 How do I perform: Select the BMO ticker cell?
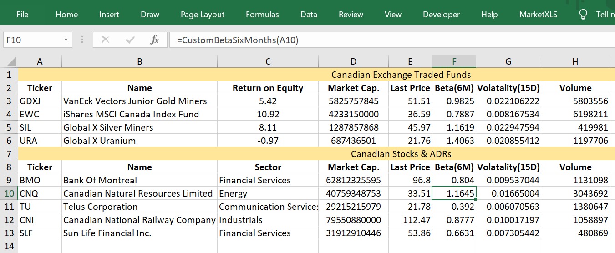40,180
